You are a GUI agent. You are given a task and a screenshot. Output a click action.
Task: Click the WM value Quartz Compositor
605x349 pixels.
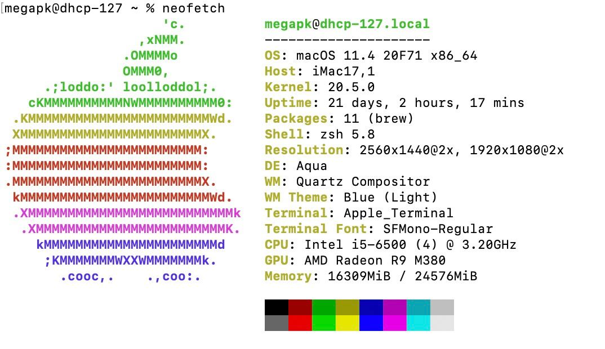[363, 182]
